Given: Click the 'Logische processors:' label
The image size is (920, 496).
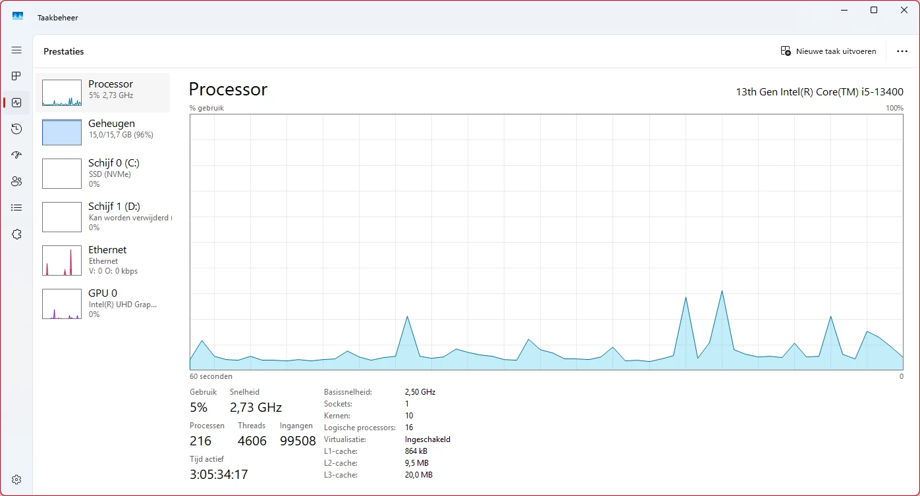Looking at the screenshot, I should (360, 428).
